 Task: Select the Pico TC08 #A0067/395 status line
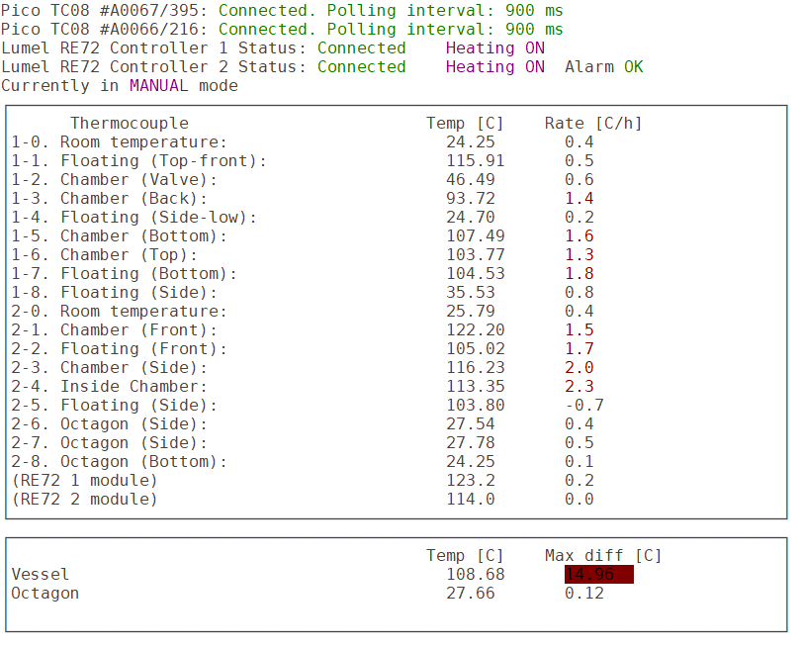282,11
